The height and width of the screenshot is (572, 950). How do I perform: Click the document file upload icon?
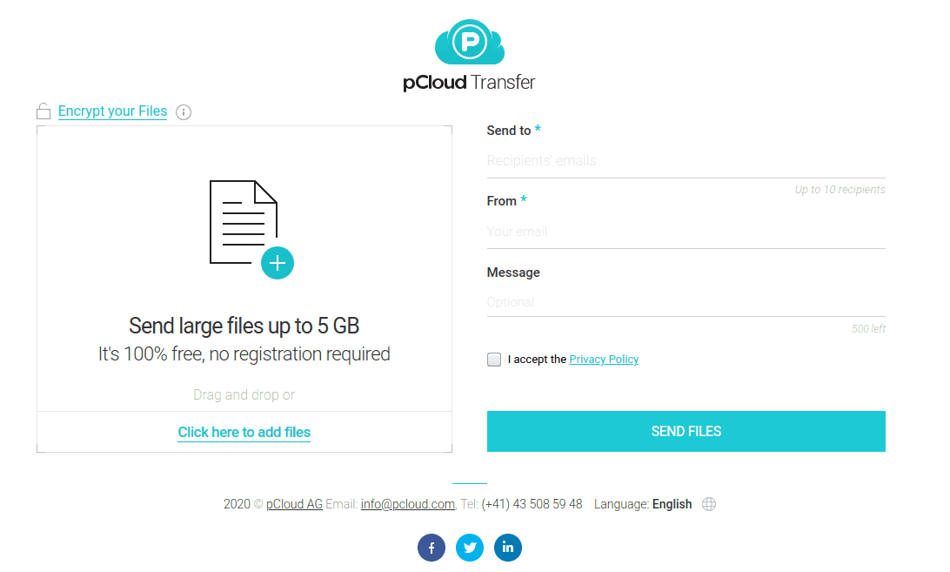coord(243,221)
